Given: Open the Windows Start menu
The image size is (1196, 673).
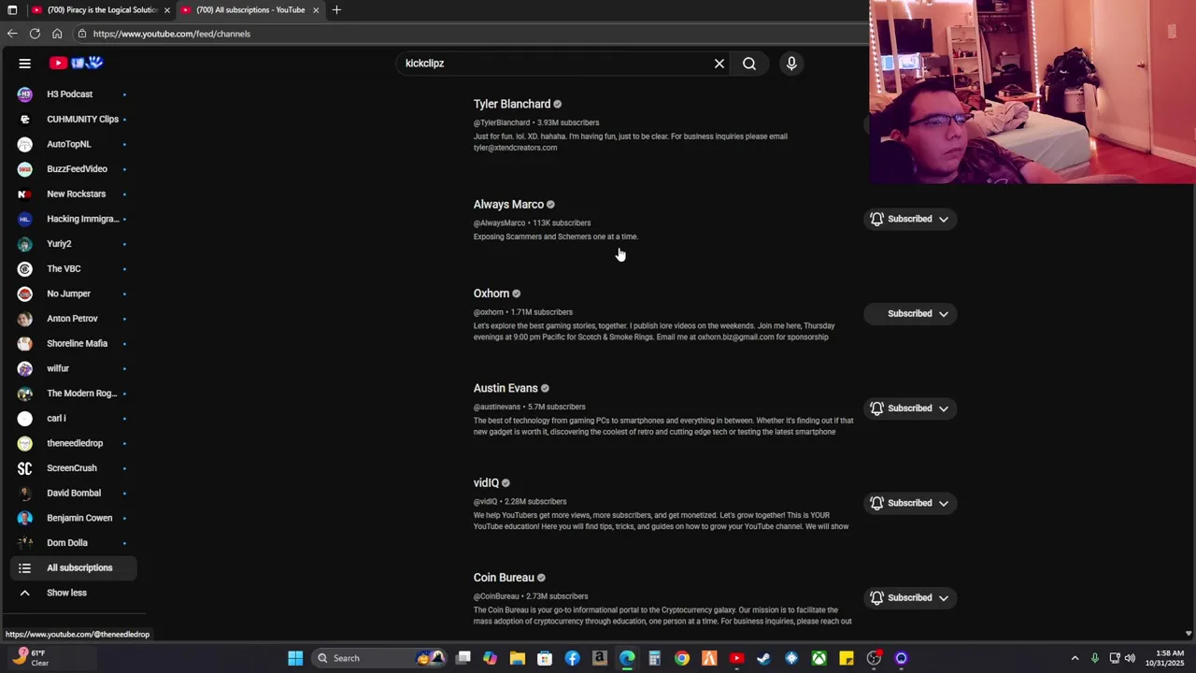Looking at the screenshot, I should coord(295,658).
